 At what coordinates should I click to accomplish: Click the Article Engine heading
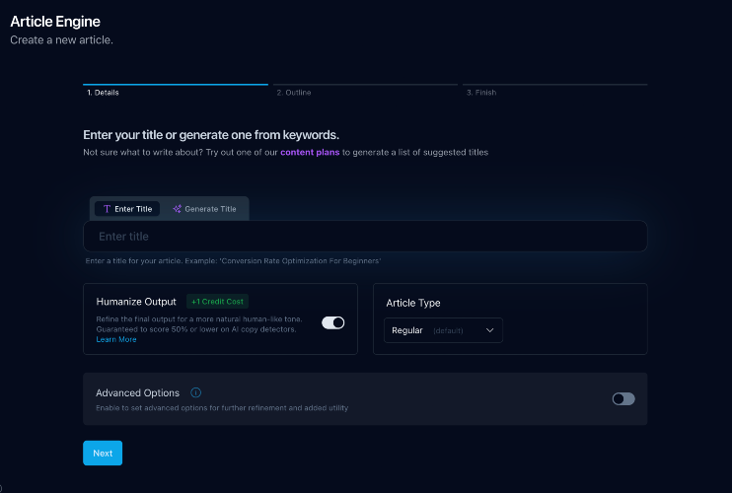click(x=55, y=22)
